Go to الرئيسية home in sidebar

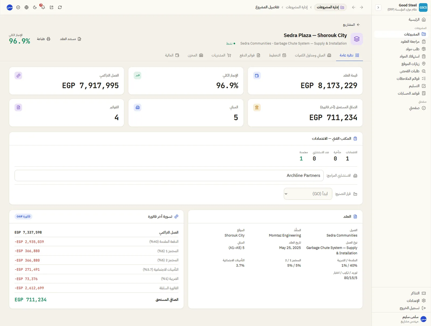pos(401,19)
